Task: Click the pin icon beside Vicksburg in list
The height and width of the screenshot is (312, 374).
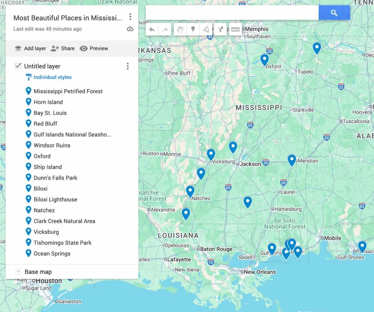Action: [28, 232]
